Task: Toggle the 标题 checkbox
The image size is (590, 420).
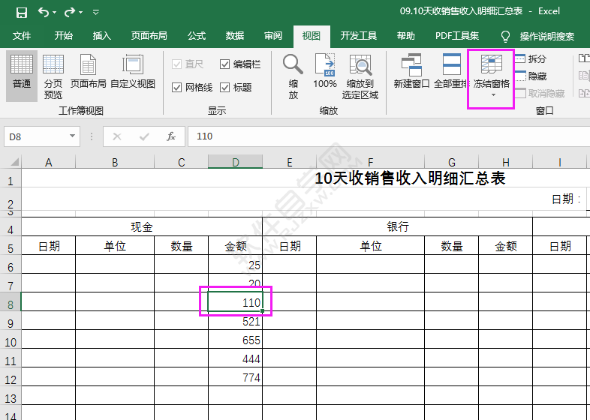Action: click(224, 88)
